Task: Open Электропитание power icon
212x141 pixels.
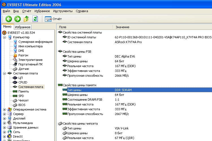Action: (x=15, y=60)
